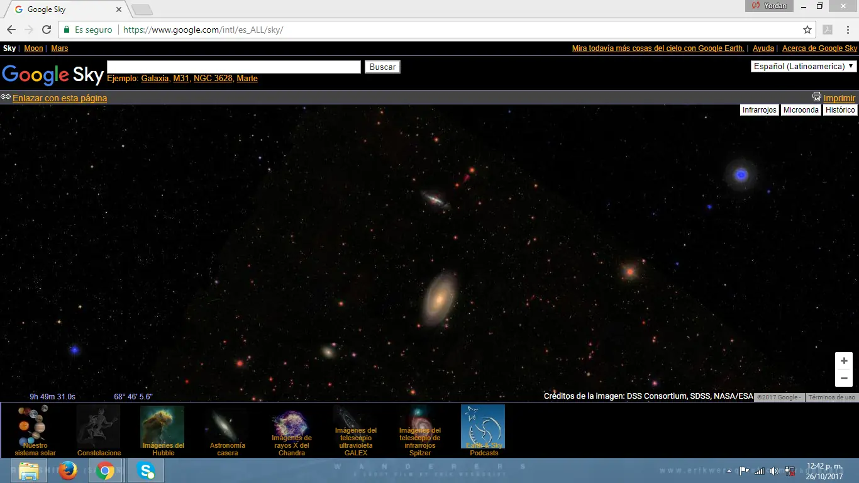This screenshot has height=483, width=859.
Task: Click the browser back arrow
Action: point(11,30)
